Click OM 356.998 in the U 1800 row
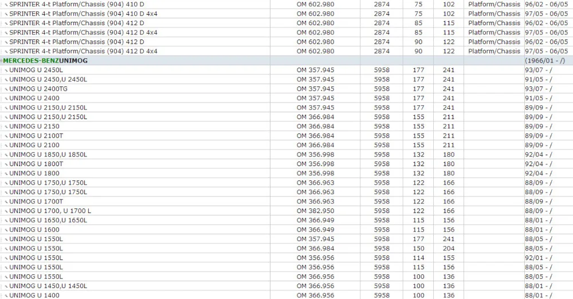 coord(315,173)
